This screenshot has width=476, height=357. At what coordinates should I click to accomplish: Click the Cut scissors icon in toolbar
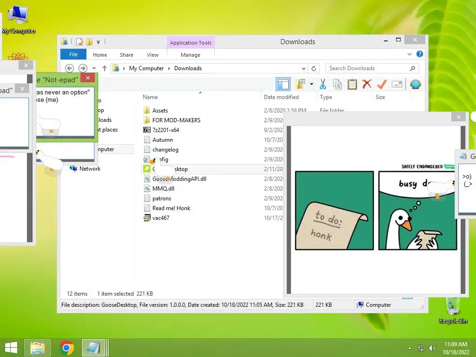(x=323, y=84)
